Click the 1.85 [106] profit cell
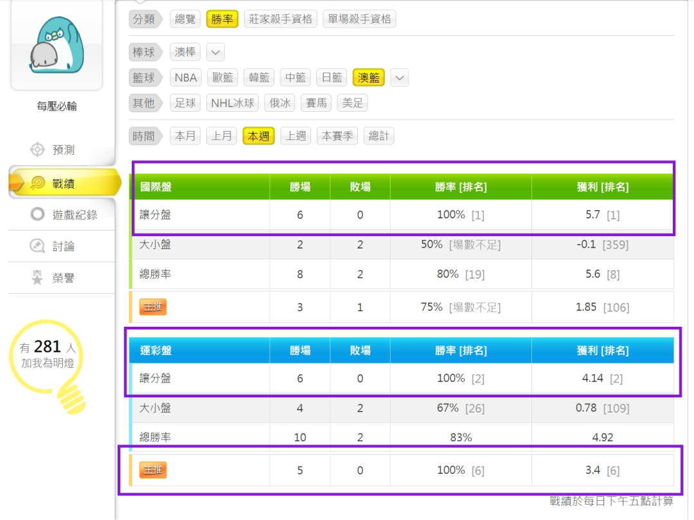Screen dimensions: 694x520 602,306
